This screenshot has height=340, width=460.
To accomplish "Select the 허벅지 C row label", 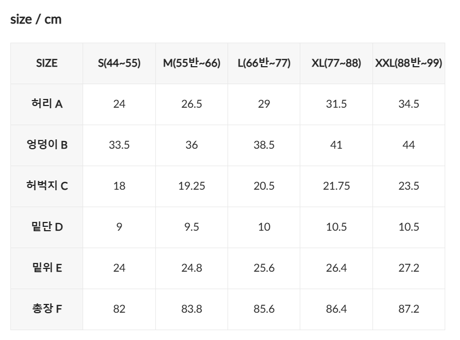I will [x=46, y=186].
